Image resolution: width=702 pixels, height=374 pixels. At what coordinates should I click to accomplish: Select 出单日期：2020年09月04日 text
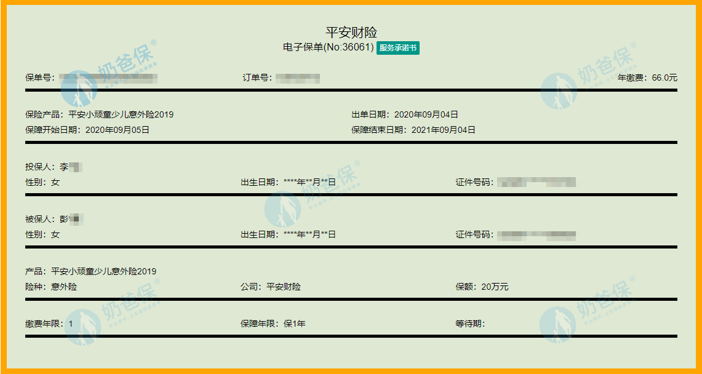[405, 115]
